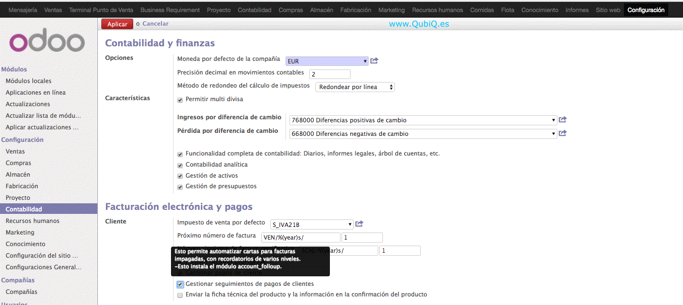
Task: Open link icon beside Diferencias positivas de cambio
Action: point(563,120)
